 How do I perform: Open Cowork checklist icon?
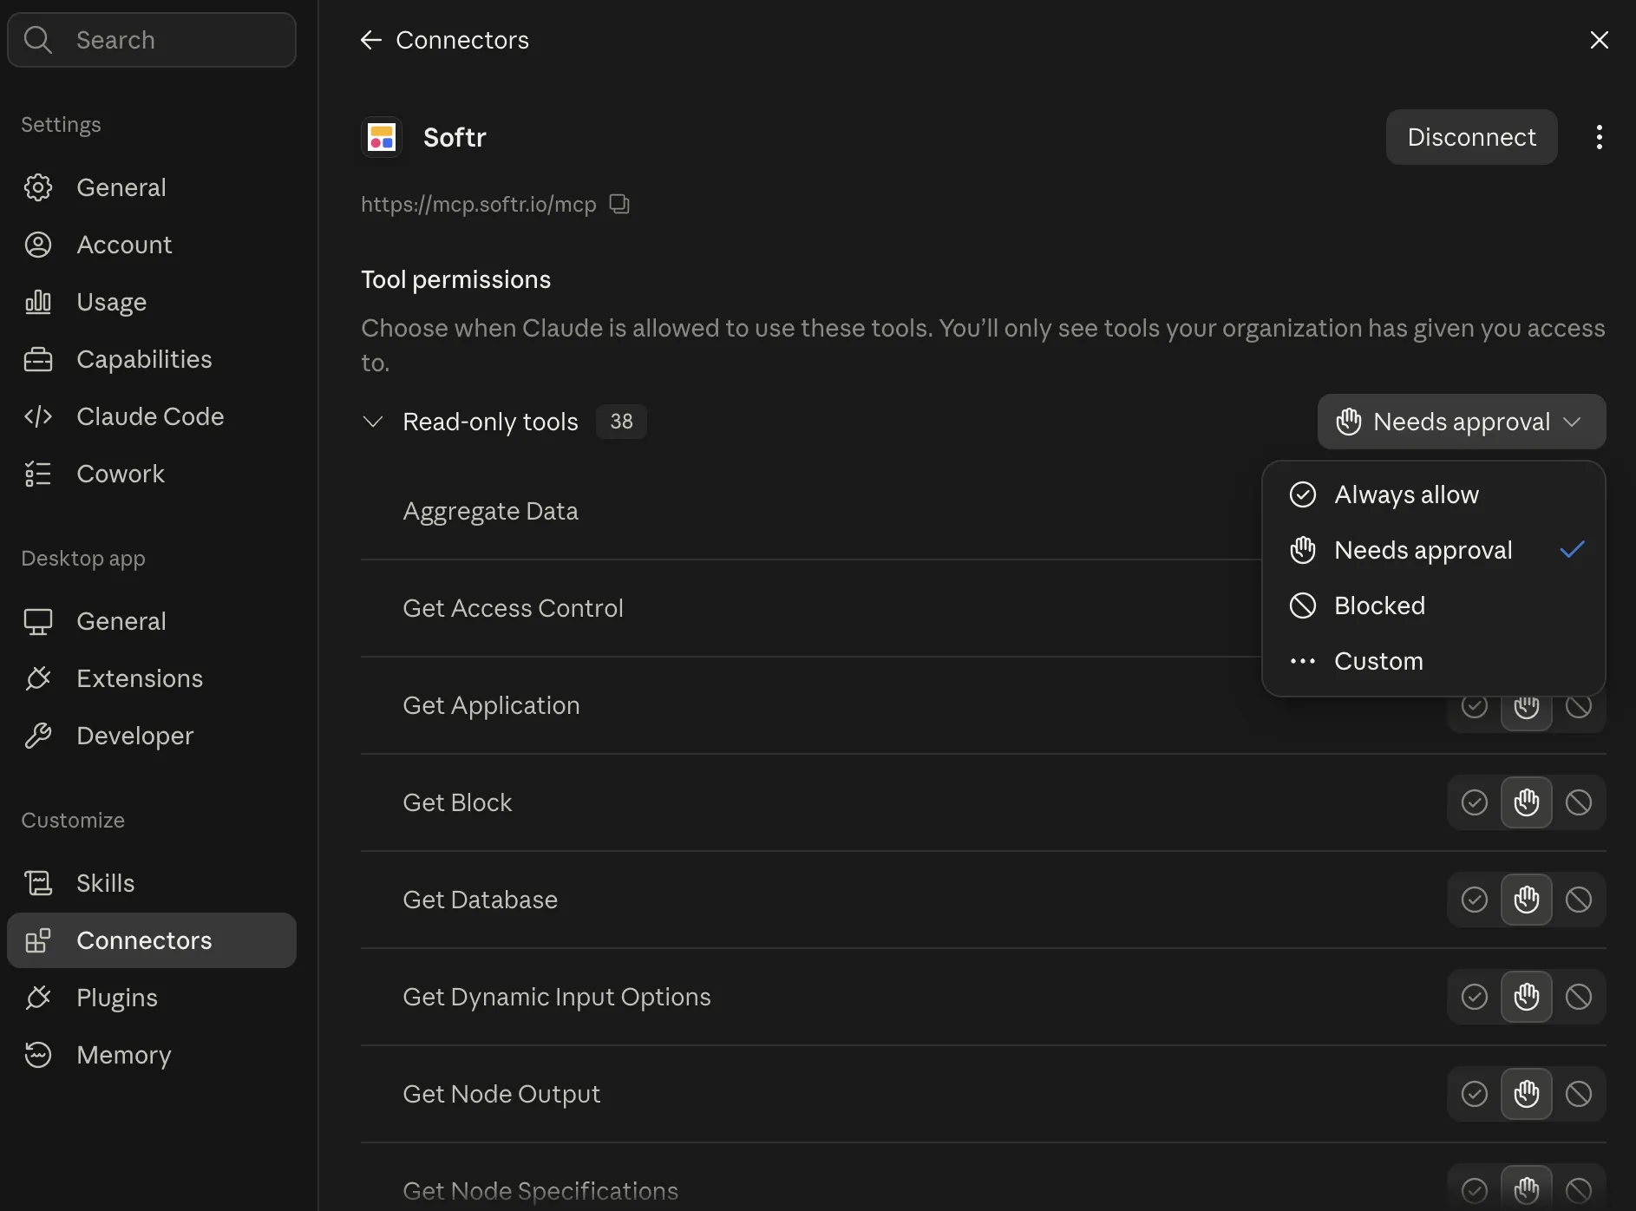tap(38, 474)
